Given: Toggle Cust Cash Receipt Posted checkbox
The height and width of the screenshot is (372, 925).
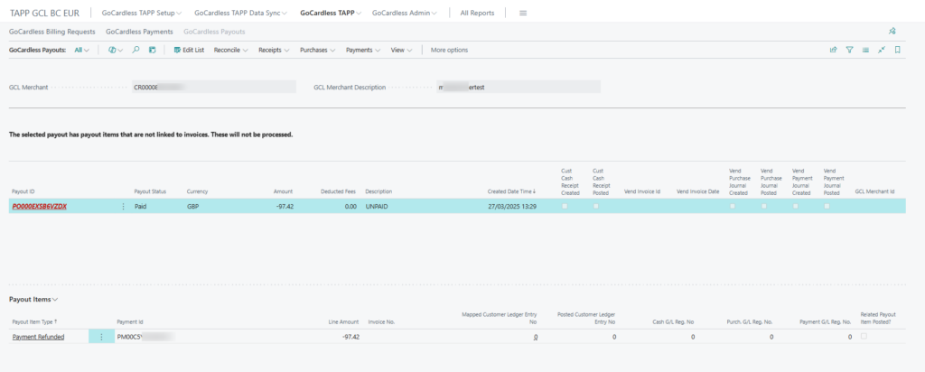Looking at the screenshot, I should [596, 207].
